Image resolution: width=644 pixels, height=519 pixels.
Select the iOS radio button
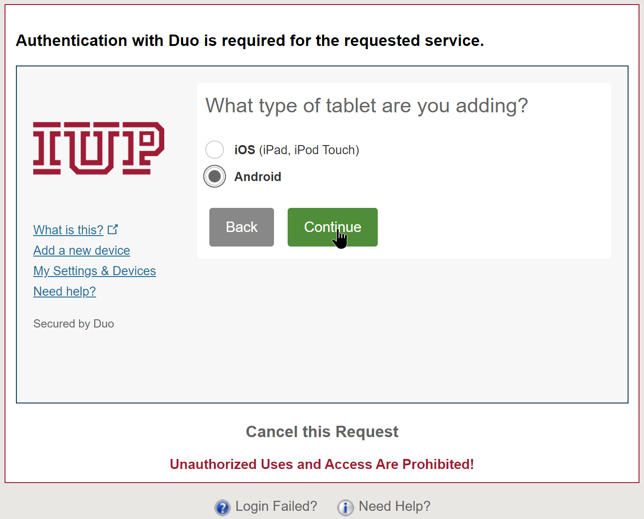214,150
